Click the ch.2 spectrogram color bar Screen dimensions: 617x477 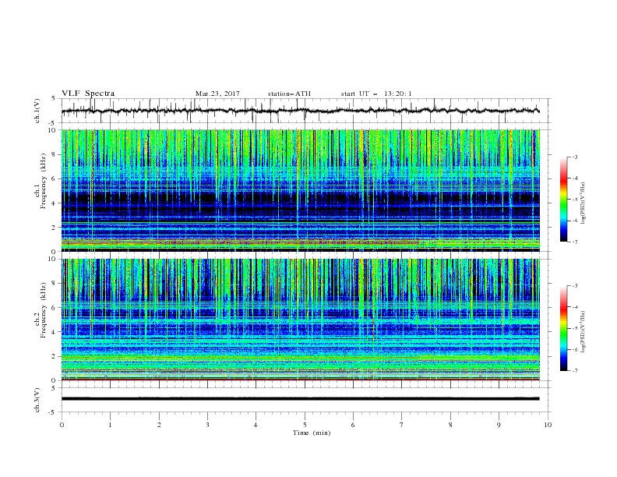(x=563, y=328)
